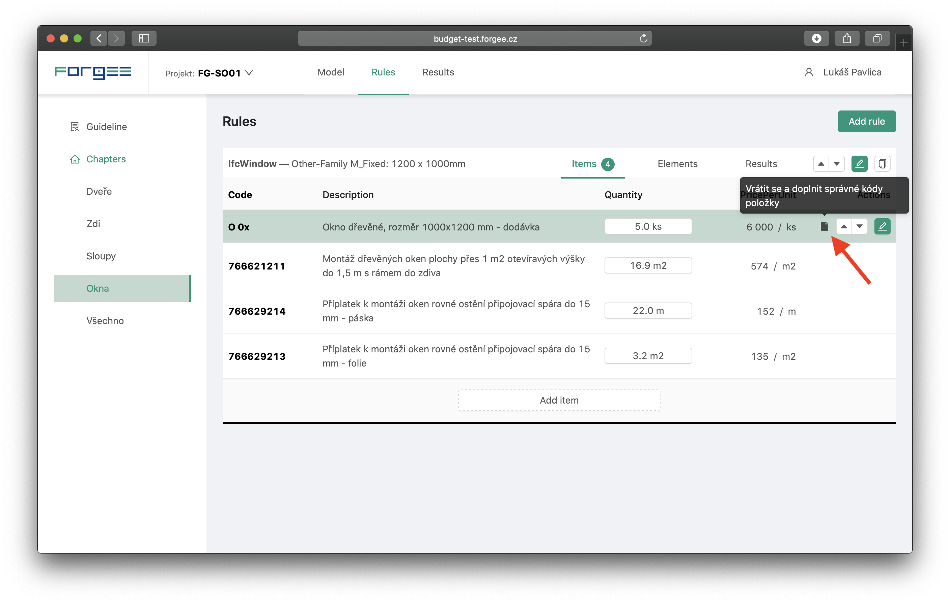Click the price 574 / m2
The image size is (950, 603).
773,266
